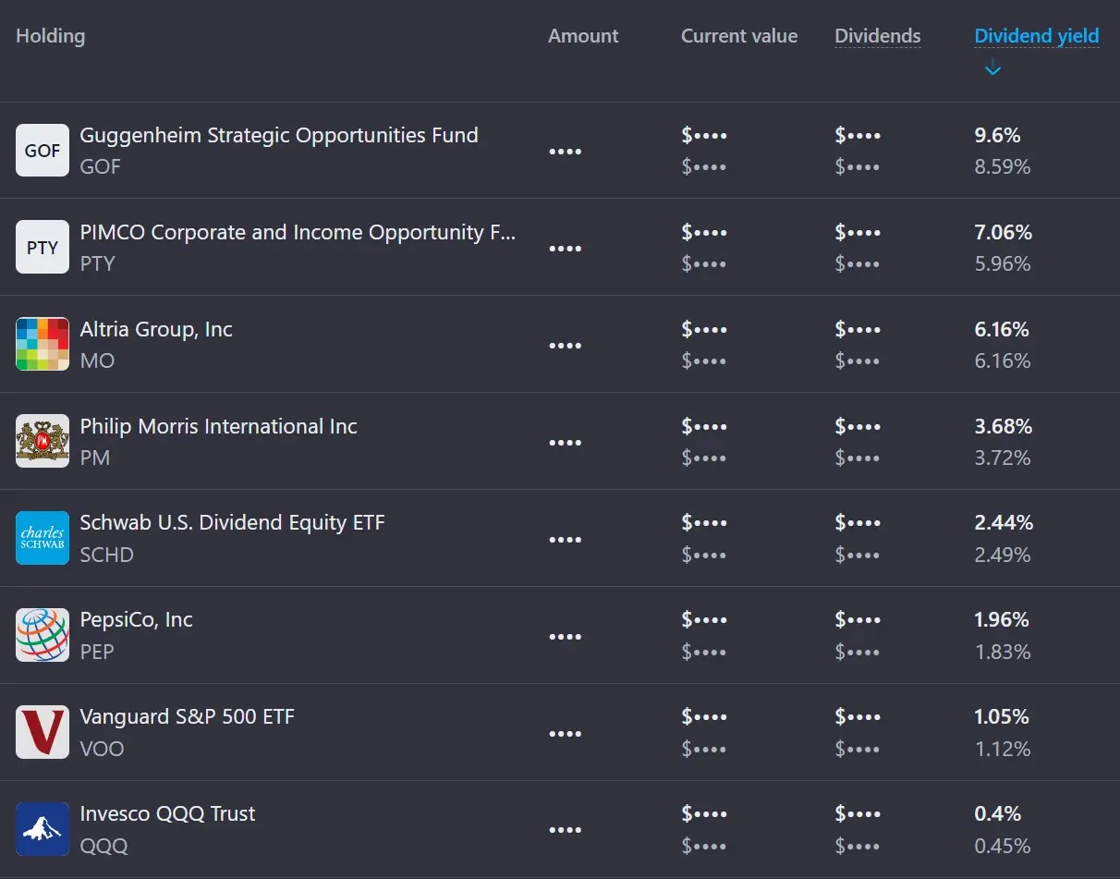1120x879 pixels.
Task: Click the 1.83% yield value
Action: [1003, 653]
